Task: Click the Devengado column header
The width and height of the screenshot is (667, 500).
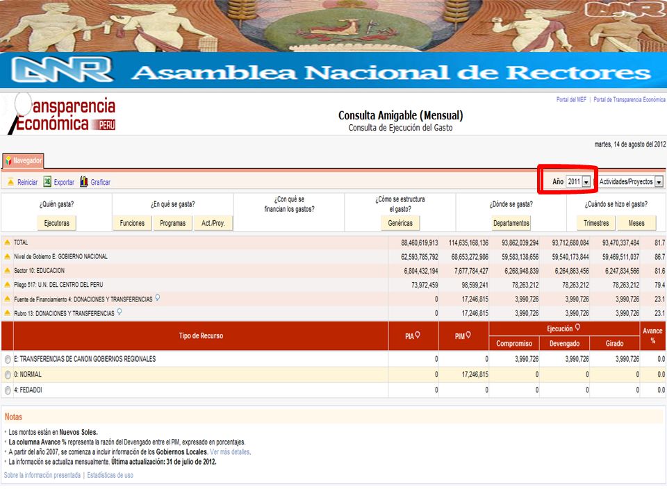Action: [x=564, y=343]
